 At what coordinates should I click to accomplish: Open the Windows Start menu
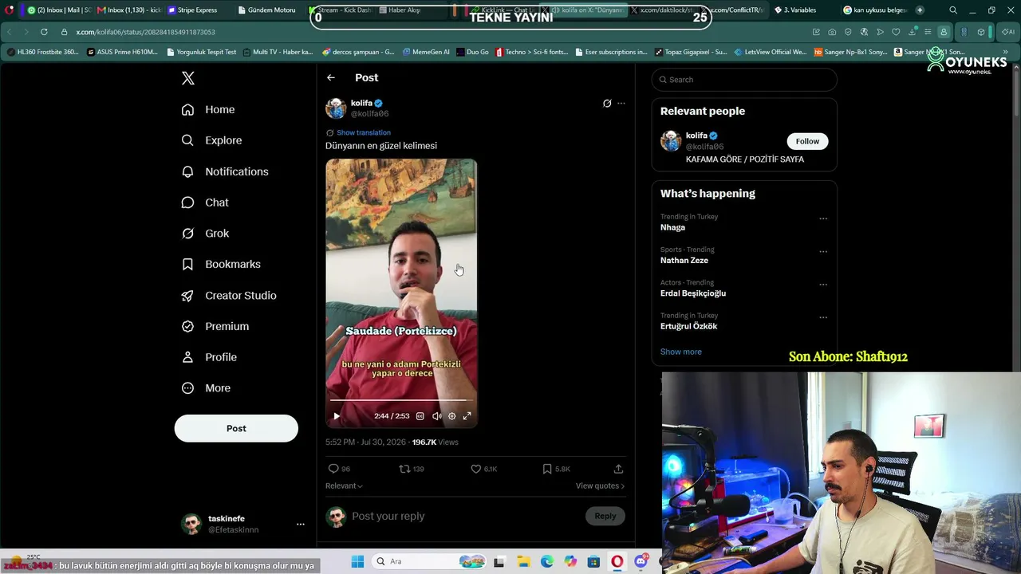(357, 562)
